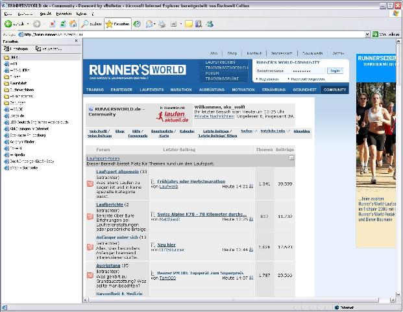Open the Raumfahrt favorites folder
This screenshot has width=403, height=312.
(18, 84)
